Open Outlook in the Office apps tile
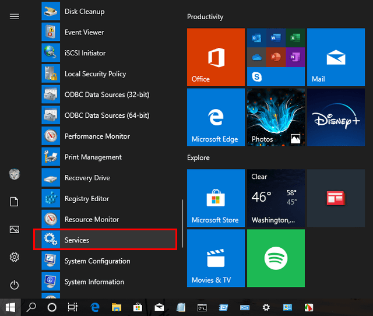The width and height of the screenshot is (373, 316). [x=256, y=38]
